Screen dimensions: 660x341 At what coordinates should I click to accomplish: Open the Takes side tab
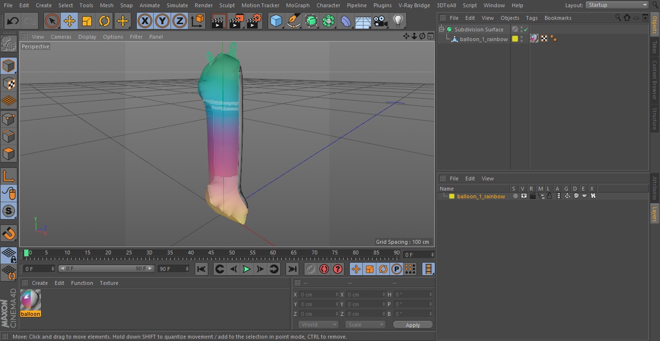tap(655, 46)
